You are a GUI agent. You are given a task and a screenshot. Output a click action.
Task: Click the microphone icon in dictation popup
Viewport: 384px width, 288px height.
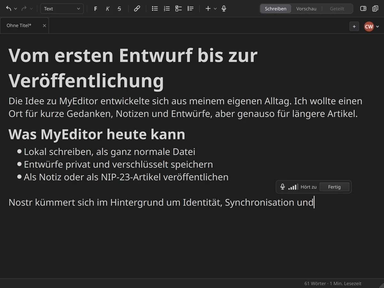[283, 187]
